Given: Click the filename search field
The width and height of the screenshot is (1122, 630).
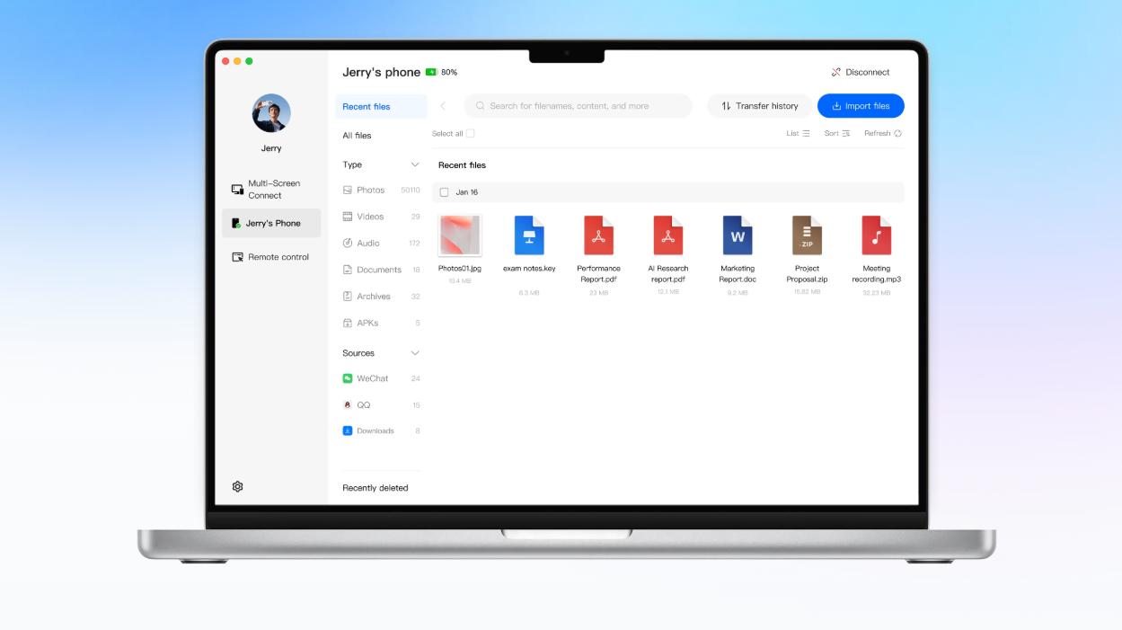Looking at the screenshot, I should tap(578, 106).
